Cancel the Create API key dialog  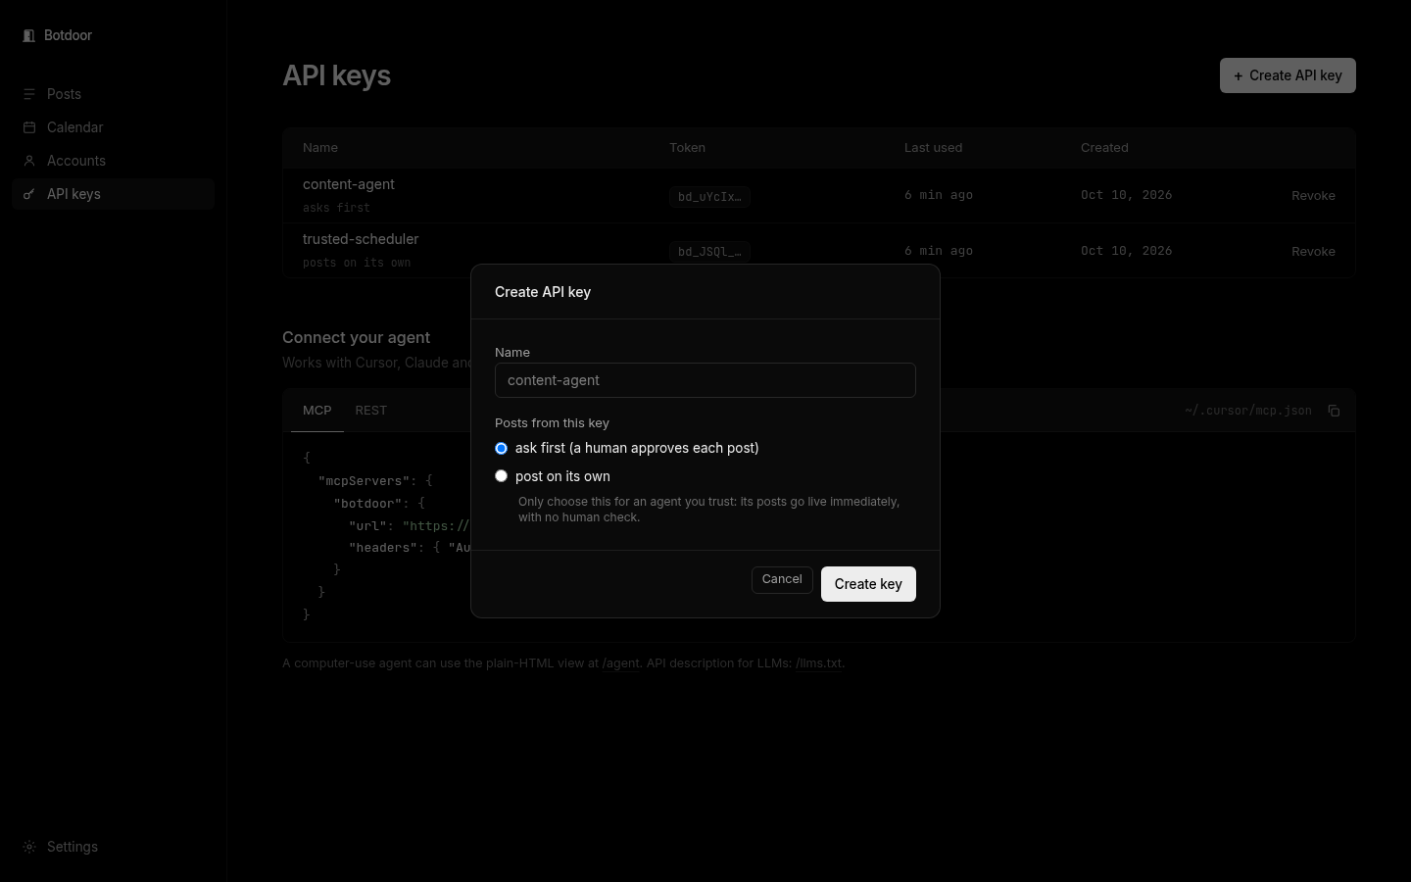click(782, 579)
